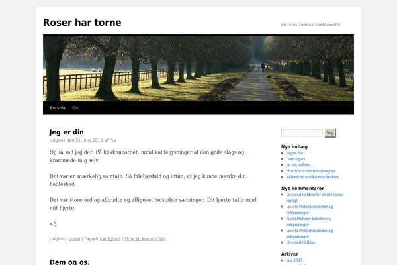Click the Nye kommentarer heading

pos(302,188)
